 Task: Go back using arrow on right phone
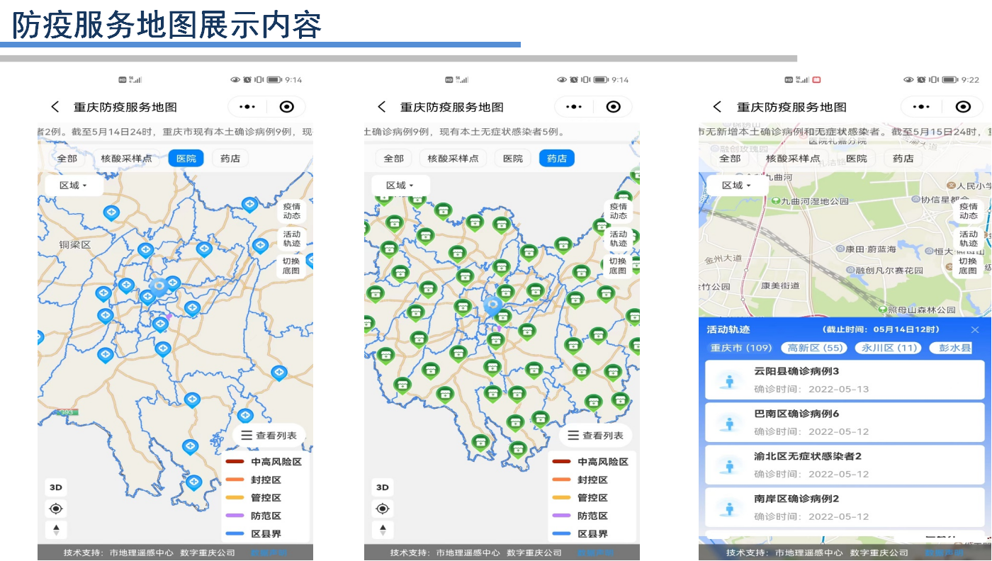(x=717, y=107)
